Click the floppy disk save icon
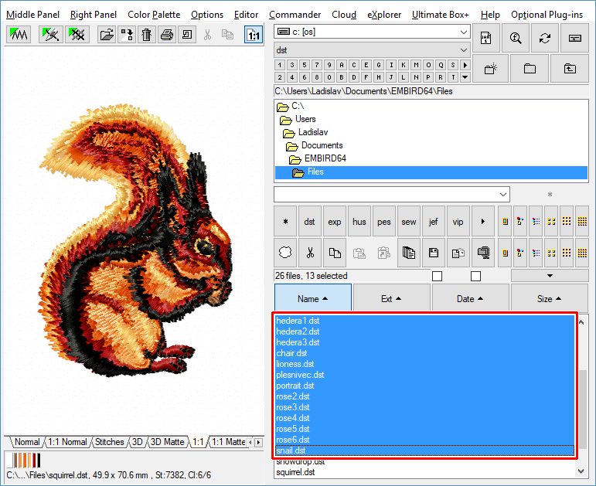The width and height of the screenshot is (596, 486). pos(434,252)
